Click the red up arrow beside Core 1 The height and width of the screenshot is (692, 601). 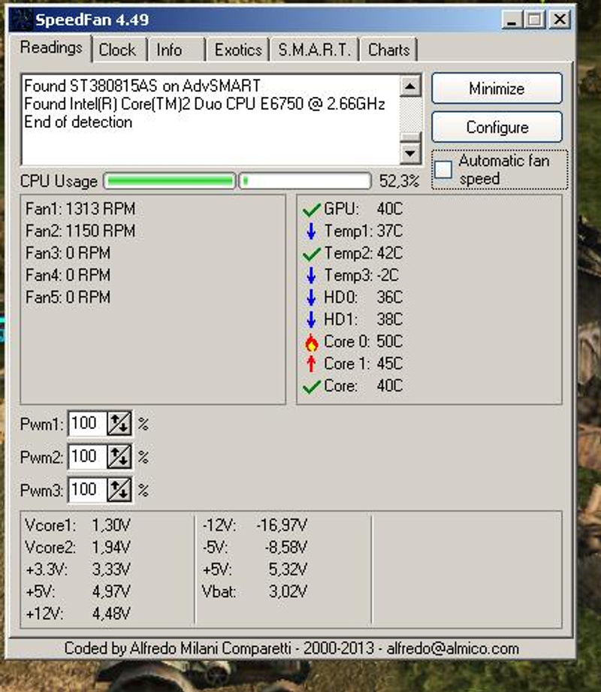pos(311,364)
